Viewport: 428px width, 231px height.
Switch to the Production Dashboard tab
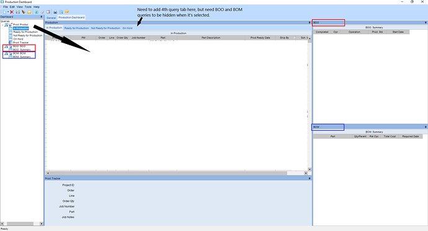point(71,17)
